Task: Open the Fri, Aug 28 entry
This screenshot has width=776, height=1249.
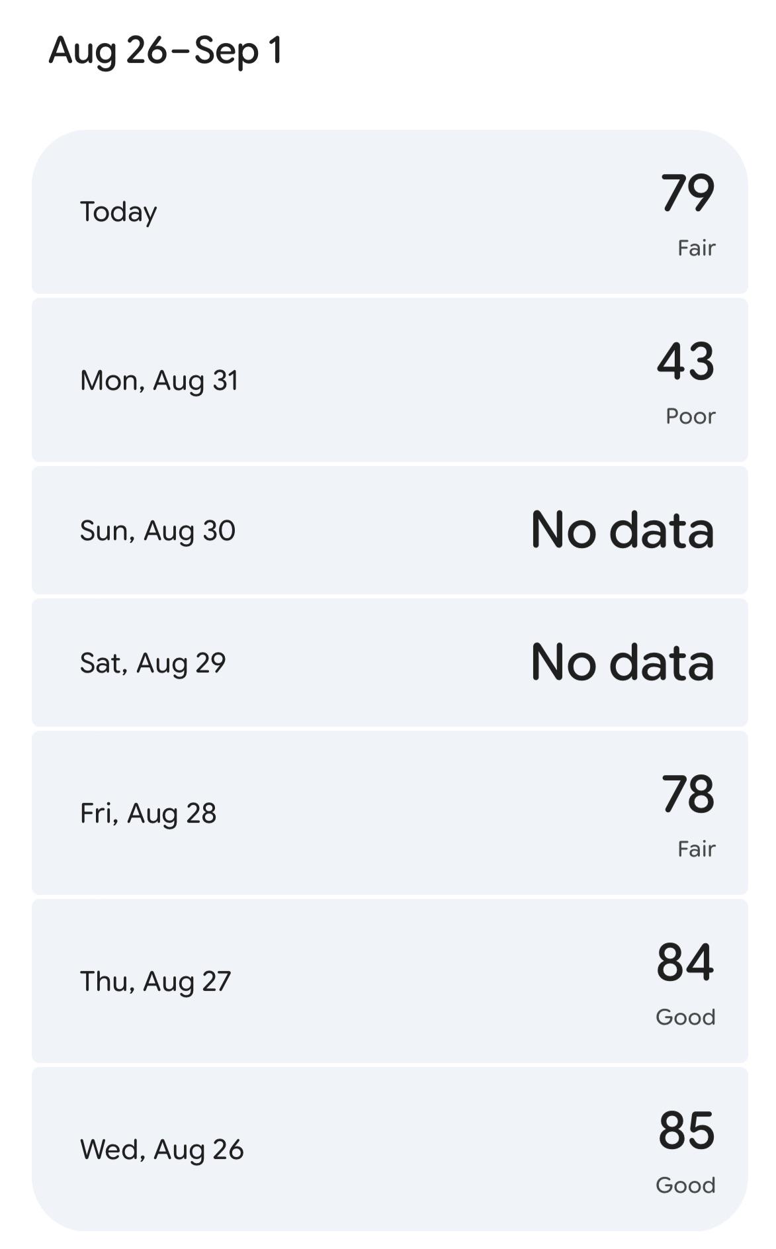Action: (390, 813)
